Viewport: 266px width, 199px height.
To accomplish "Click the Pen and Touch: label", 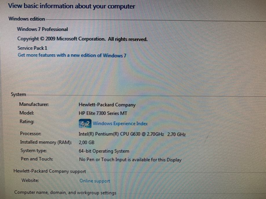I will click(x=37, y=159).
